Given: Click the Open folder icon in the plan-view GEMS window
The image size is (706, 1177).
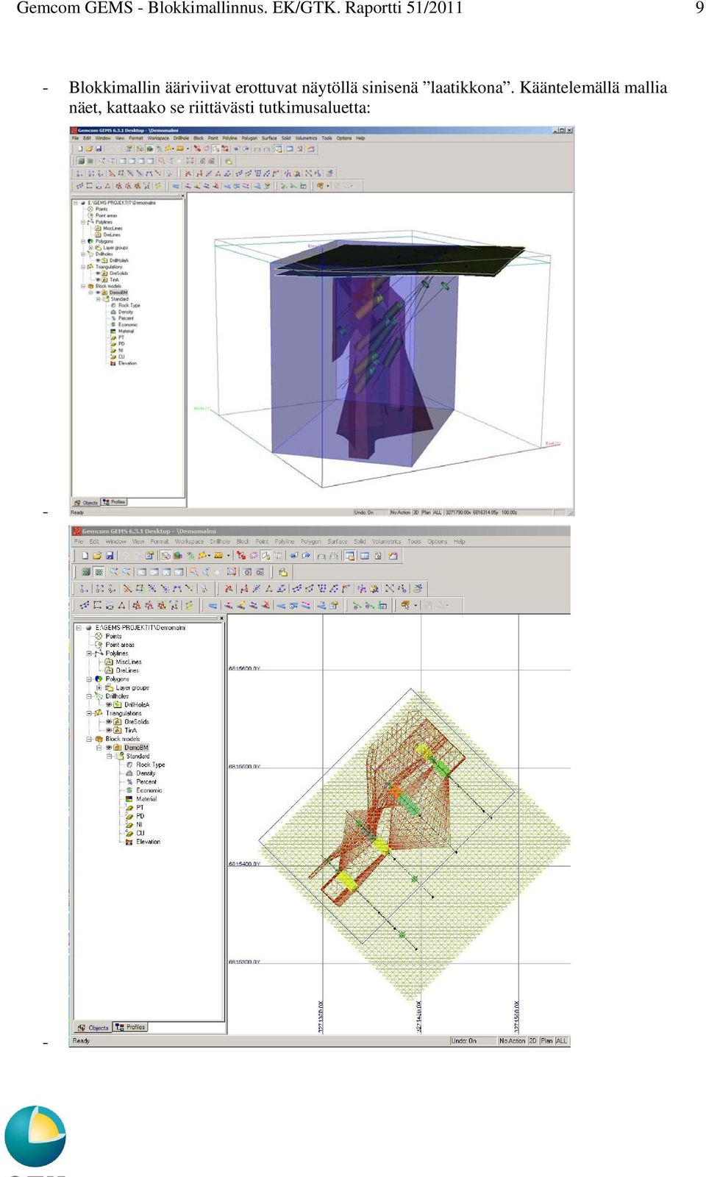Looking at the screenshot, I should pos(97,556).
